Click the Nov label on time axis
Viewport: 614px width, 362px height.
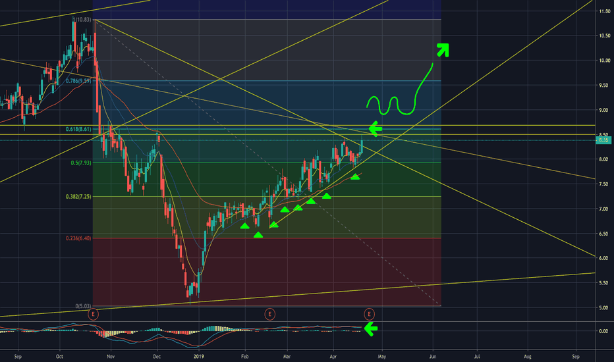pos(111,357)
